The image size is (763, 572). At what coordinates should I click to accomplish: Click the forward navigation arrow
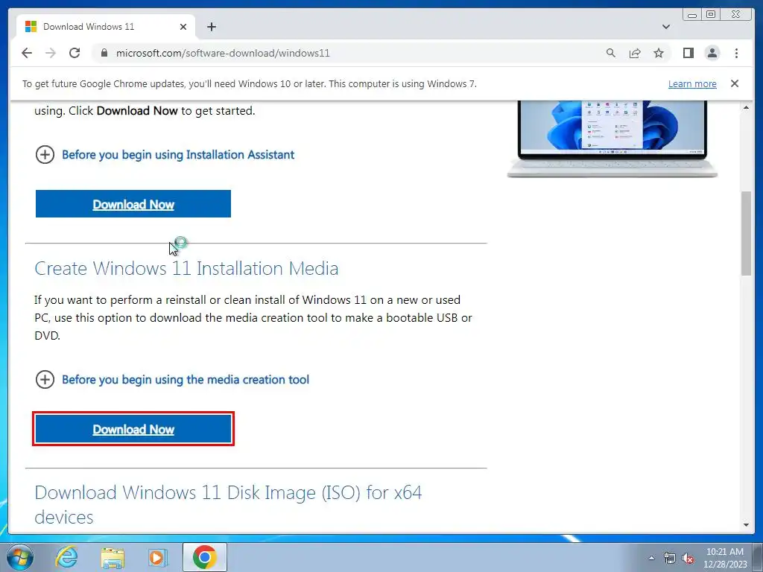click(x=51, y=53)
